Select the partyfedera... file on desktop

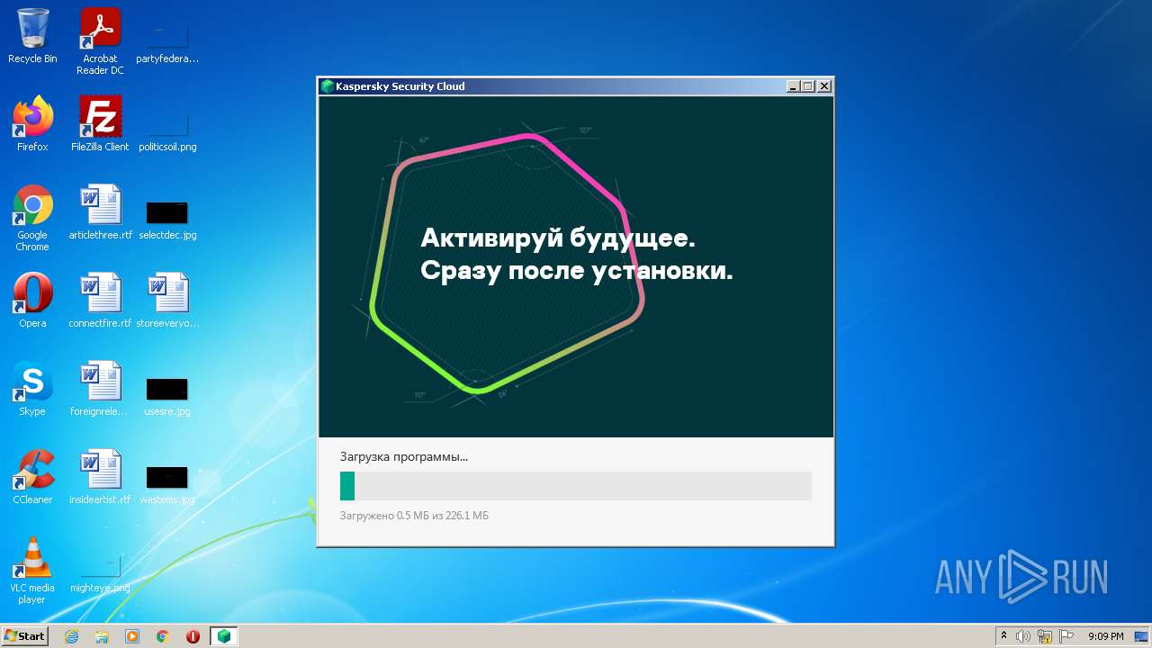click(167, 41)
